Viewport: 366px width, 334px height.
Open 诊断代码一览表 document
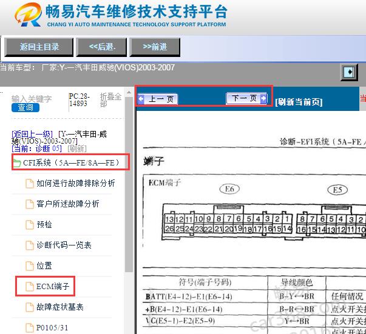64,245
